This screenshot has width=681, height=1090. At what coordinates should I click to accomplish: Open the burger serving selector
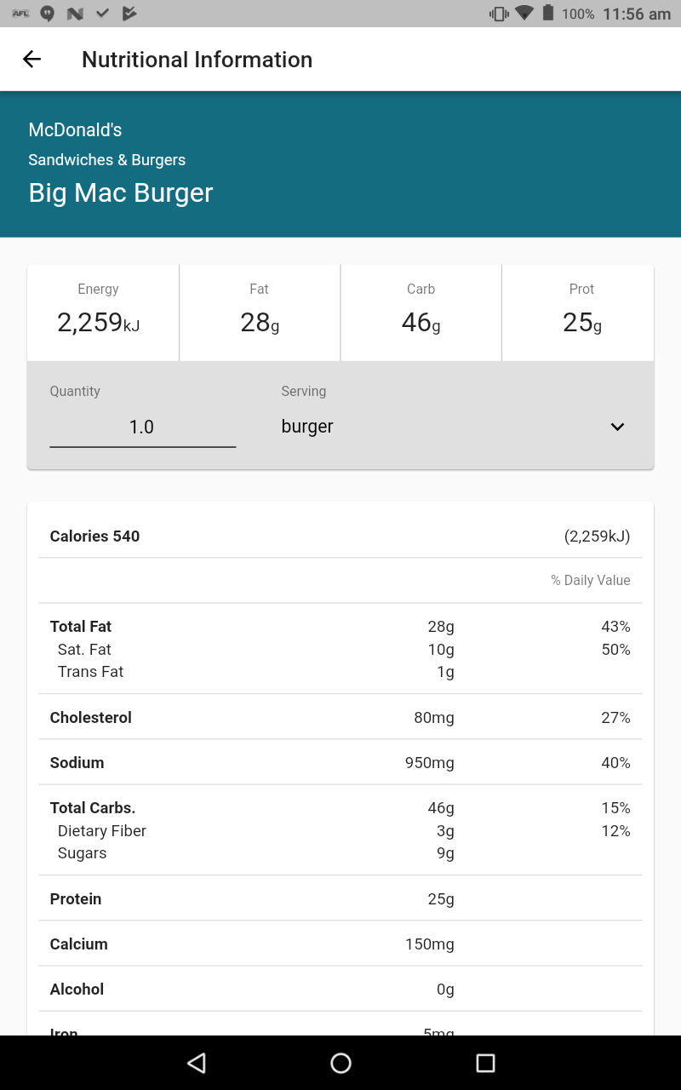[443, 427]
